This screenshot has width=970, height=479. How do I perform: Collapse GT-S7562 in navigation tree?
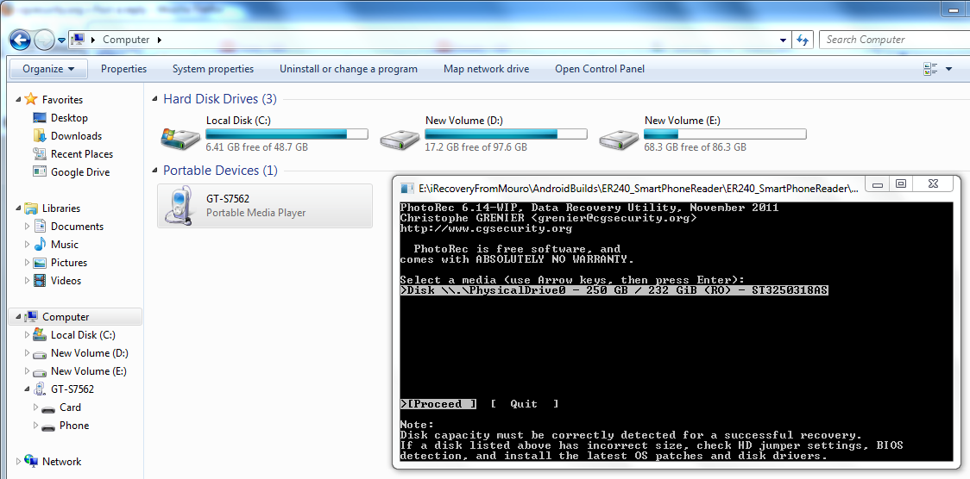click(28, 389)
